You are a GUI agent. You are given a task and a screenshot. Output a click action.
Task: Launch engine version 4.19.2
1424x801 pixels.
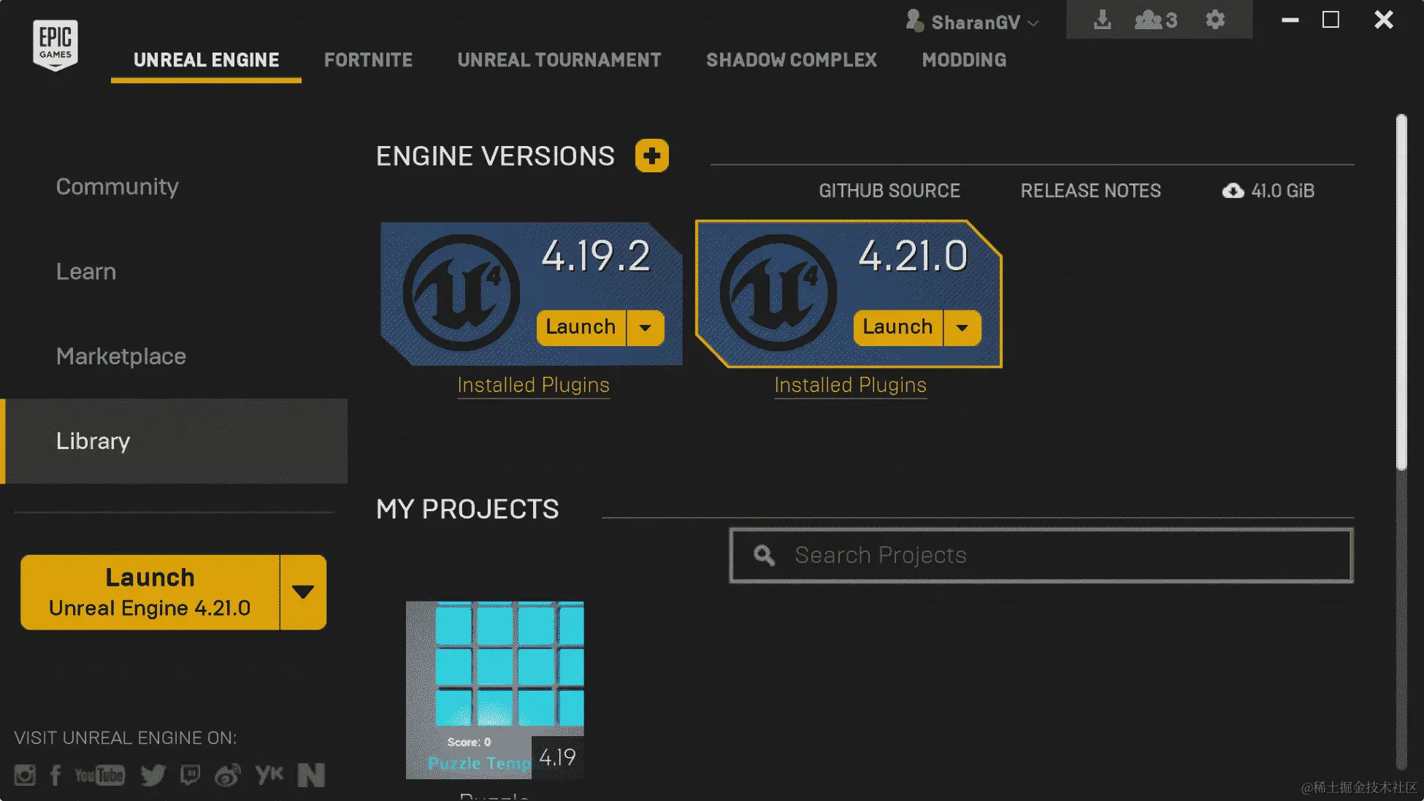[x=581, y=327]
